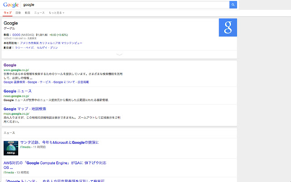Click the www.google.co.jp URL

click(x=16, y=70)
